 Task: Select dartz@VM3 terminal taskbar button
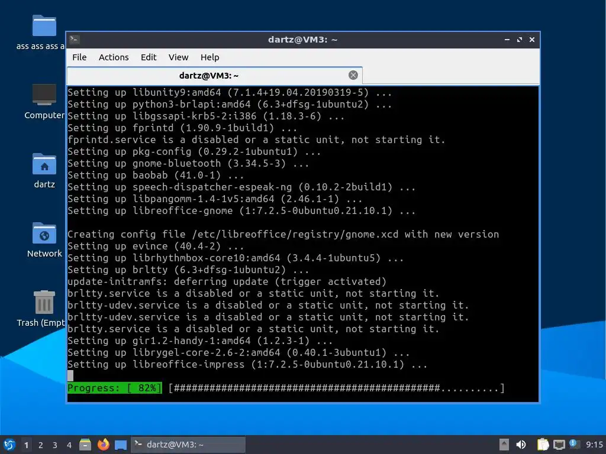(x=188, y=445)
